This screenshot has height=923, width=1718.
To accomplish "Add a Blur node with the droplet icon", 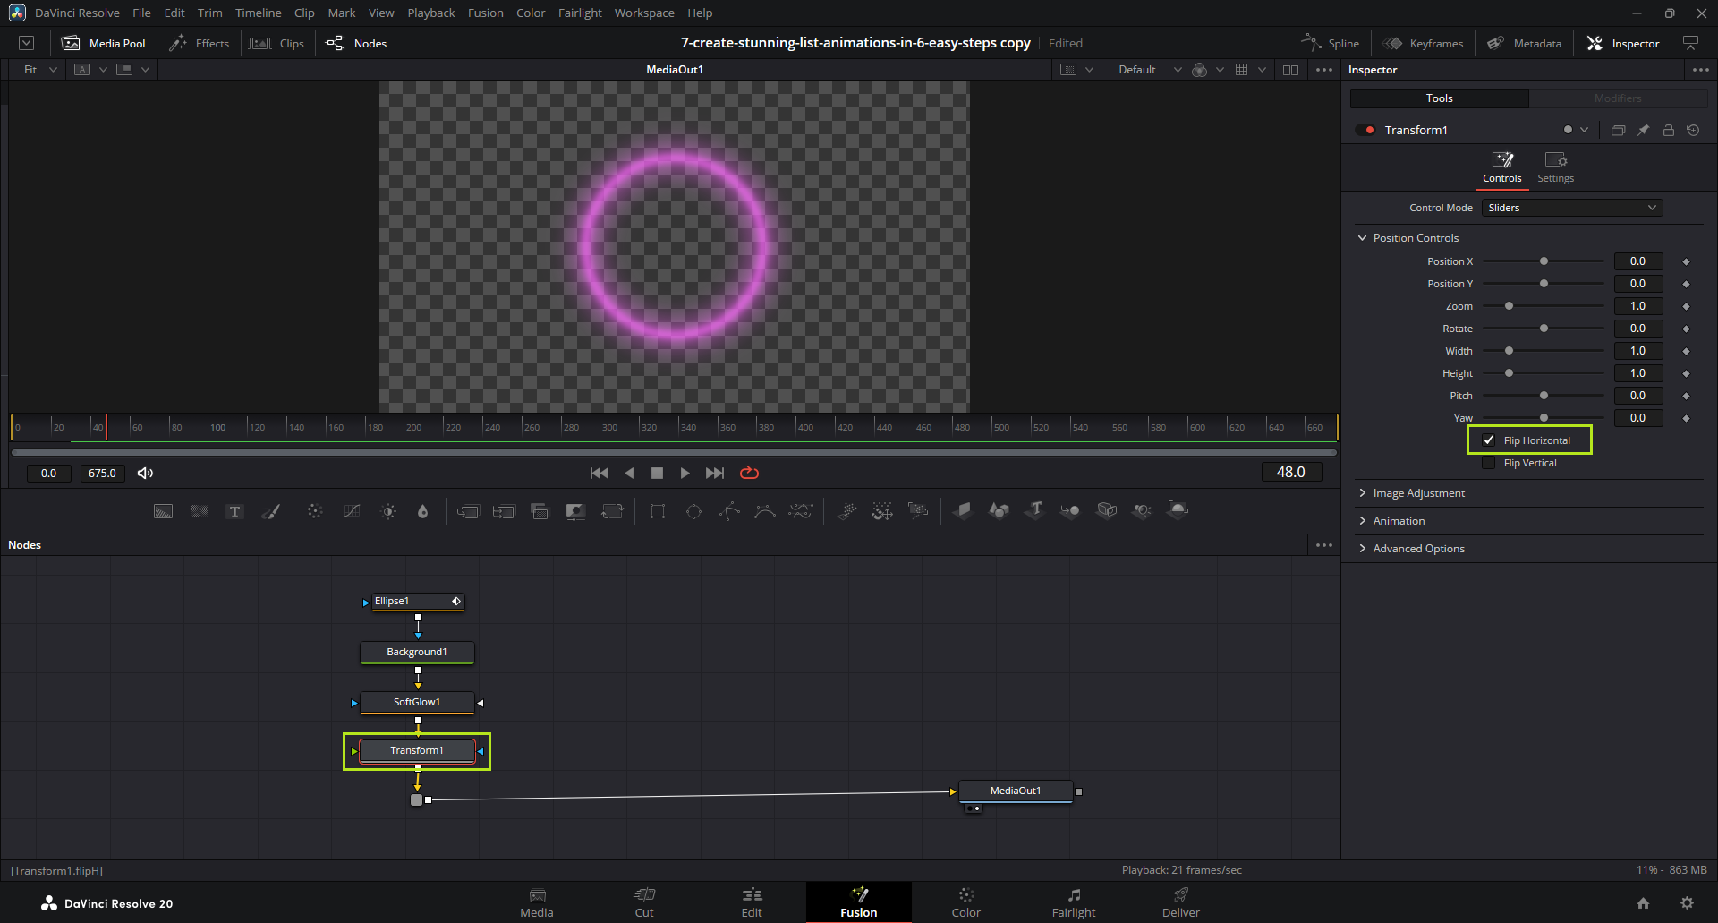I will point(423,511).
